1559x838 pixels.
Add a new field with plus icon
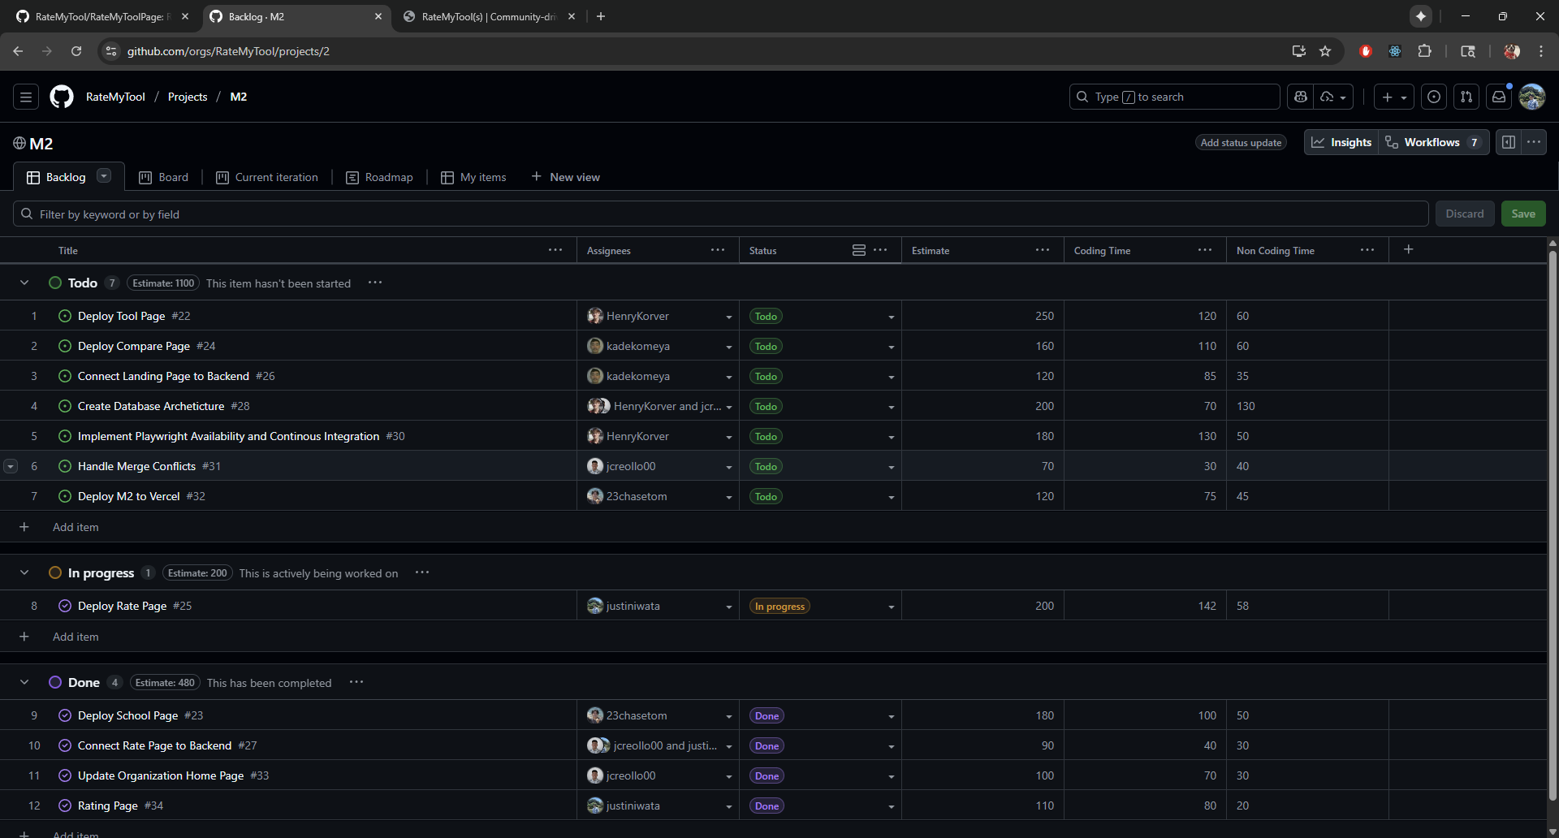tap(1409, 249)
